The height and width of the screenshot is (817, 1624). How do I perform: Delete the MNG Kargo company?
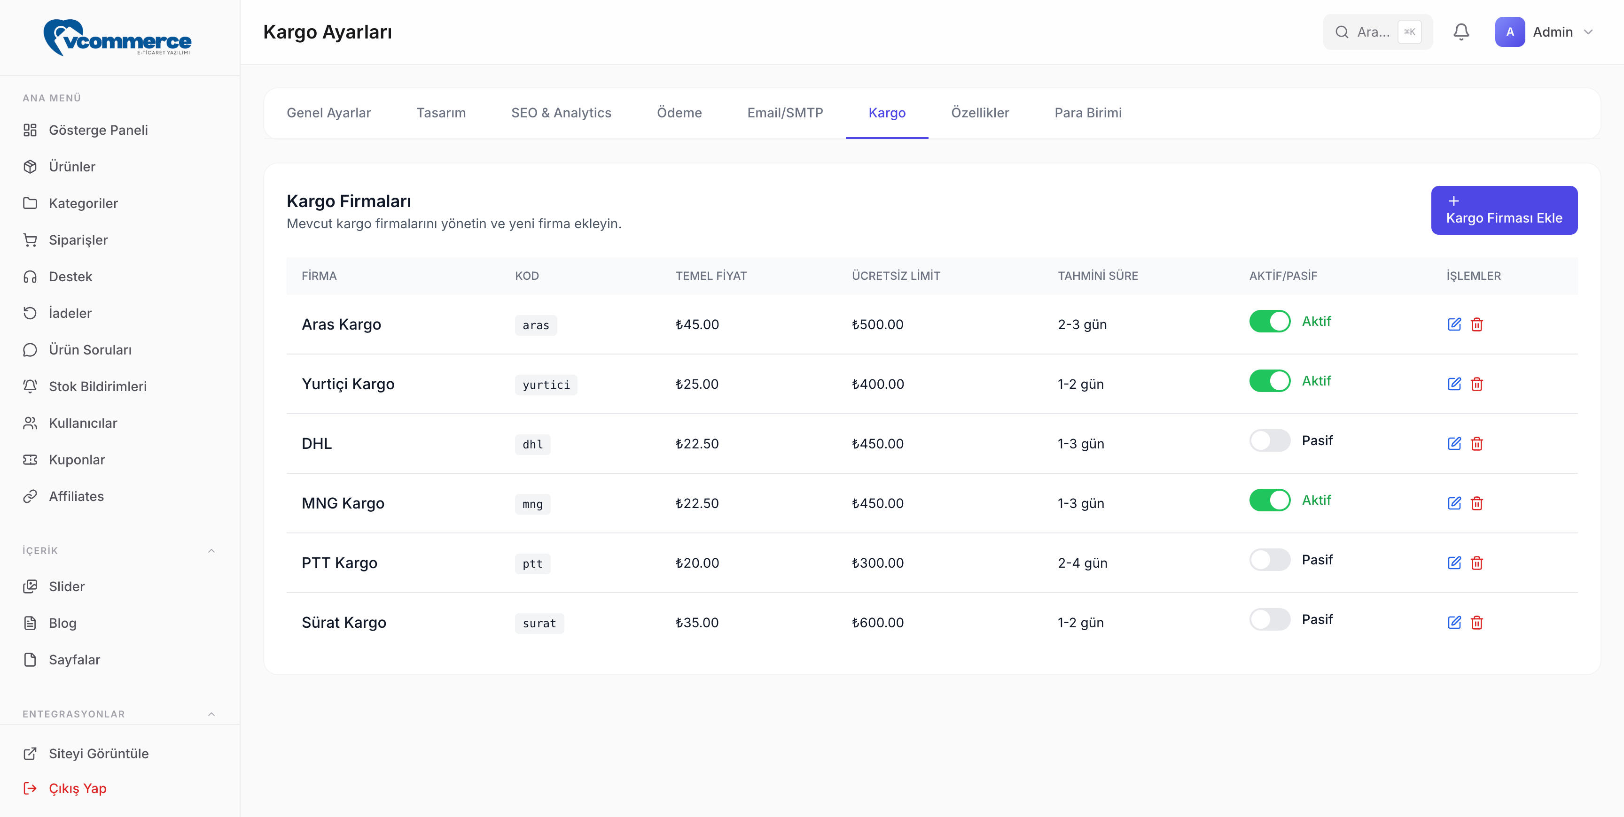click(1476, 503)
